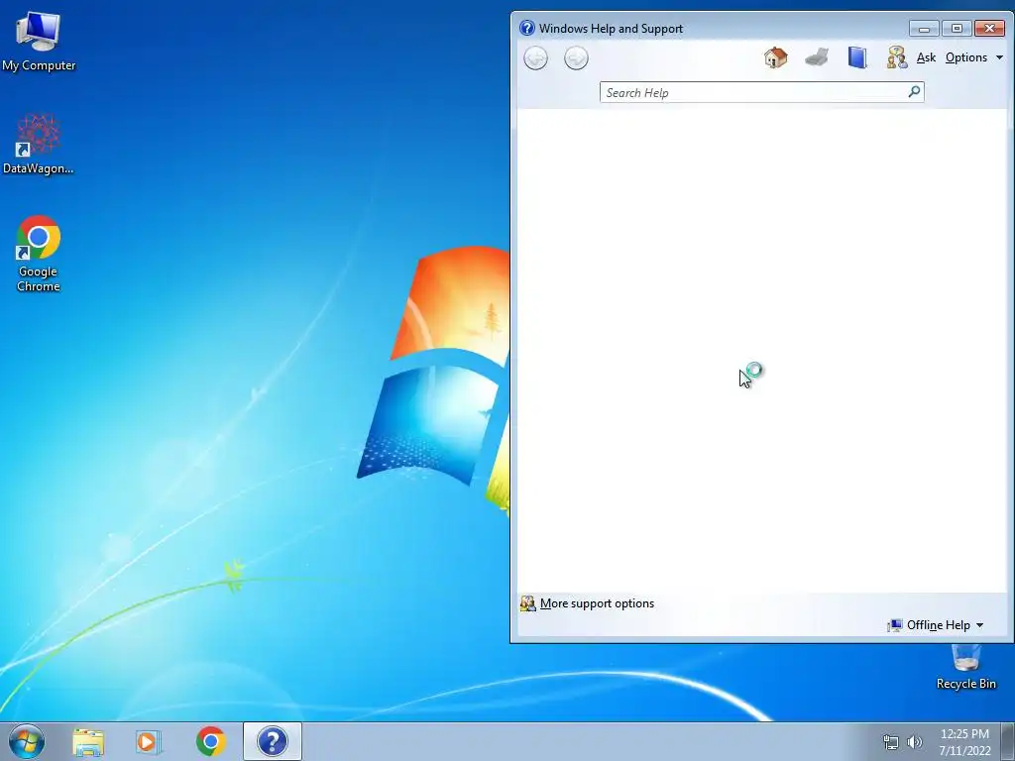Viewport: 1015px width, 761px height.
Task: Close the Help and Support window
Action: (x=990, y=29)
